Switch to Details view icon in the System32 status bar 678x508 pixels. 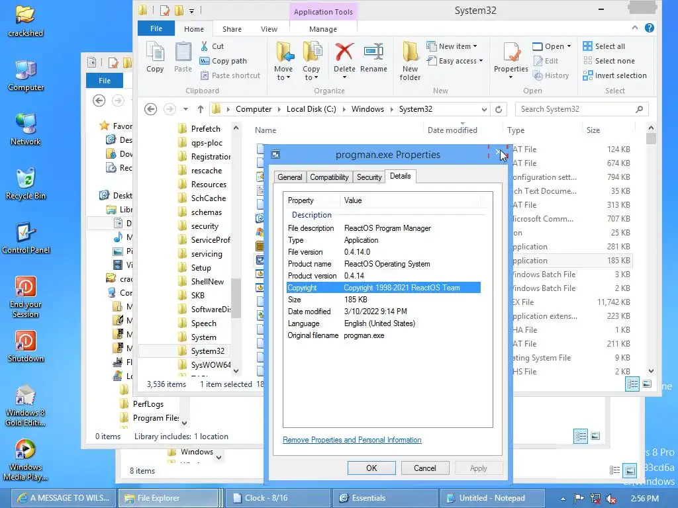[x=632, y=384]
